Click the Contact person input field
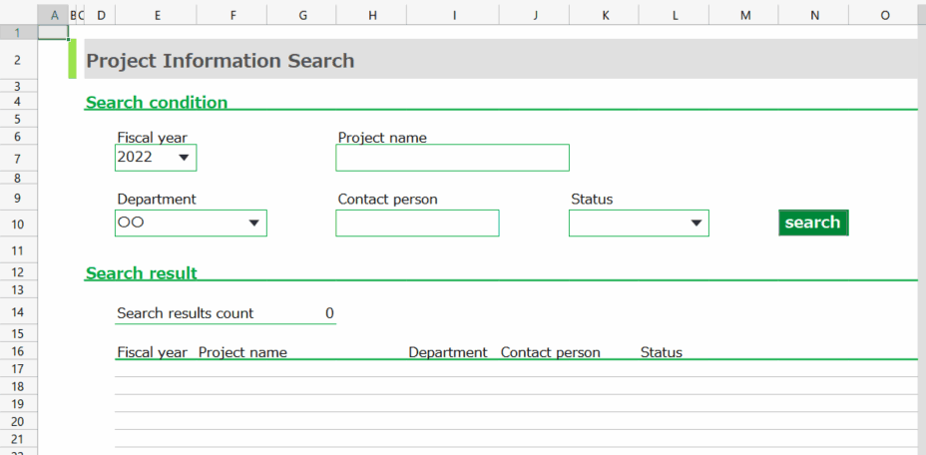This screenshot has height=455, width=926. (417, 224)
